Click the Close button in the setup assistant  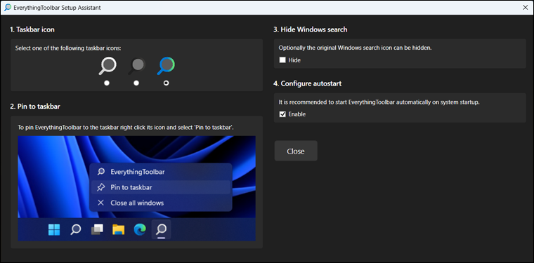click(296, 151)
